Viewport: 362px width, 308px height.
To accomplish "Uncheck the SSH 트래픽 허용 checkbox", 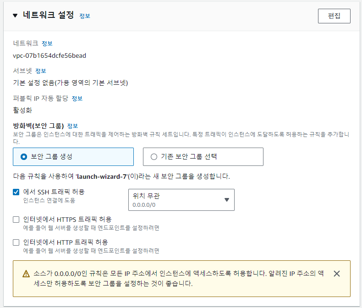I will pos(16,192).
